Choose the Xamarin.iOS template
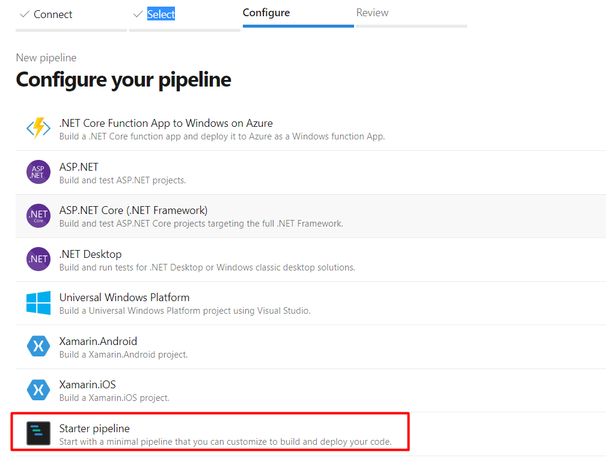The width and height of the screenshot is (606, 458). (x=87, y=385)
